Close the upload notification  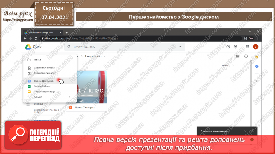tap(254, 131)
